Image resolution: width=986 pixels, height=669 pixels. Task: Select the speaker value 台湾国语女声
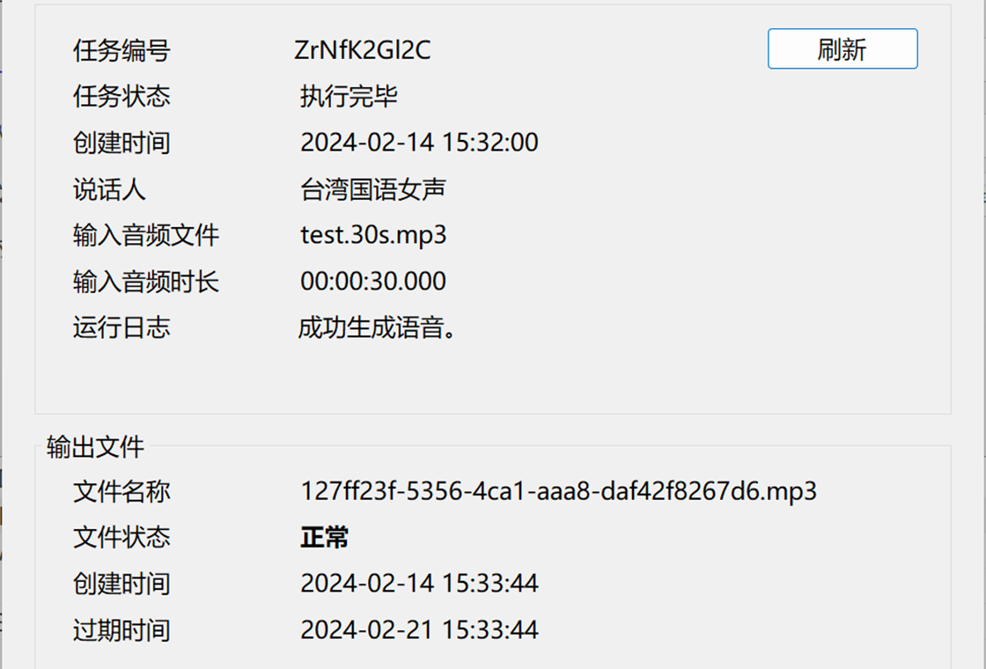pos(373,188)
